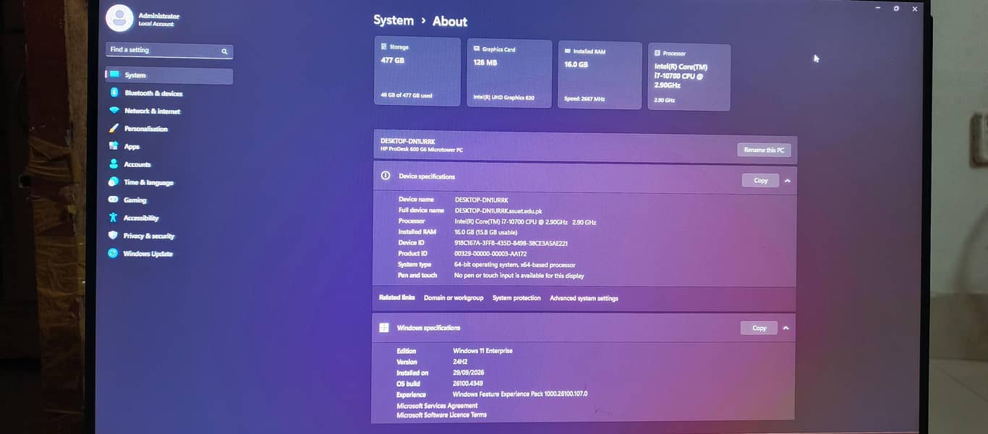Click the 16.0 GB (15.8 GB usable) value
Screen dimensions: 988x434
[x=485, y=232]
